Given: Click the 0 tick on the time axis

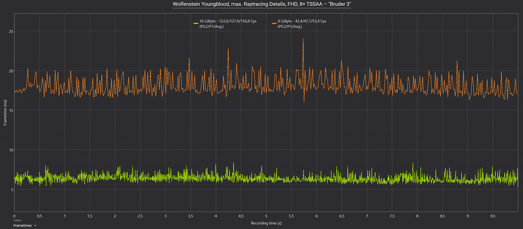Looking at the screenshot, I should (14, 216).
